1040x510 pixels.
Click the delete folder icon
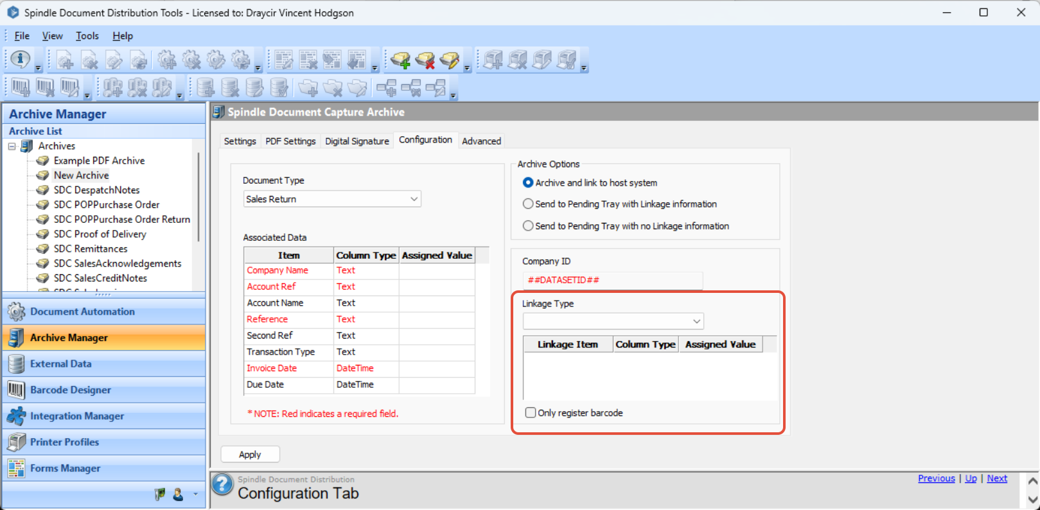333,87
